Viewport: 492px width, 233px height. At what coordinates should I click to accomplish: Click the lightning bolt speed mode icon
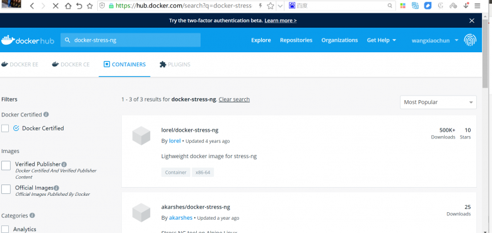coord(261,6)
